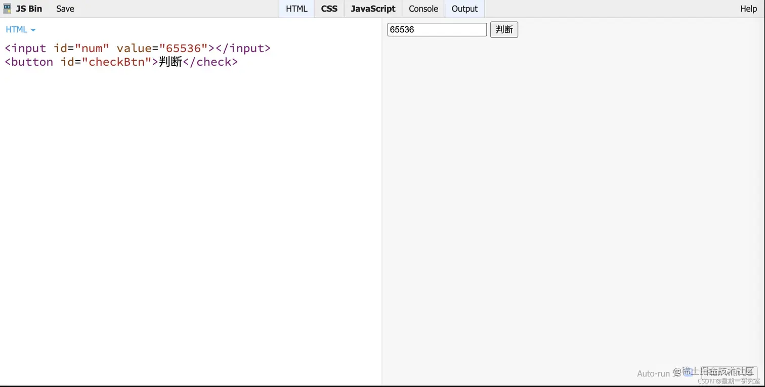
Task: Click the </check> closing tag in code
Action: pyautogui.click(x=210, y=62)
